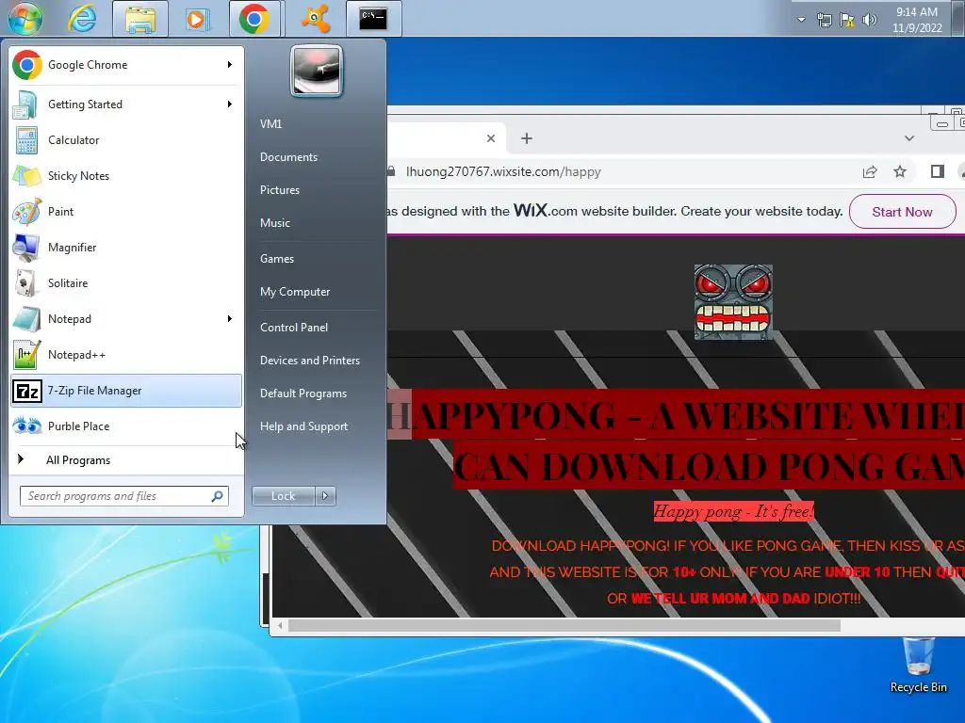The width and height of the screenshot is (965, 723).
Task: Open Default Programs
Action: tap(303, 394)
